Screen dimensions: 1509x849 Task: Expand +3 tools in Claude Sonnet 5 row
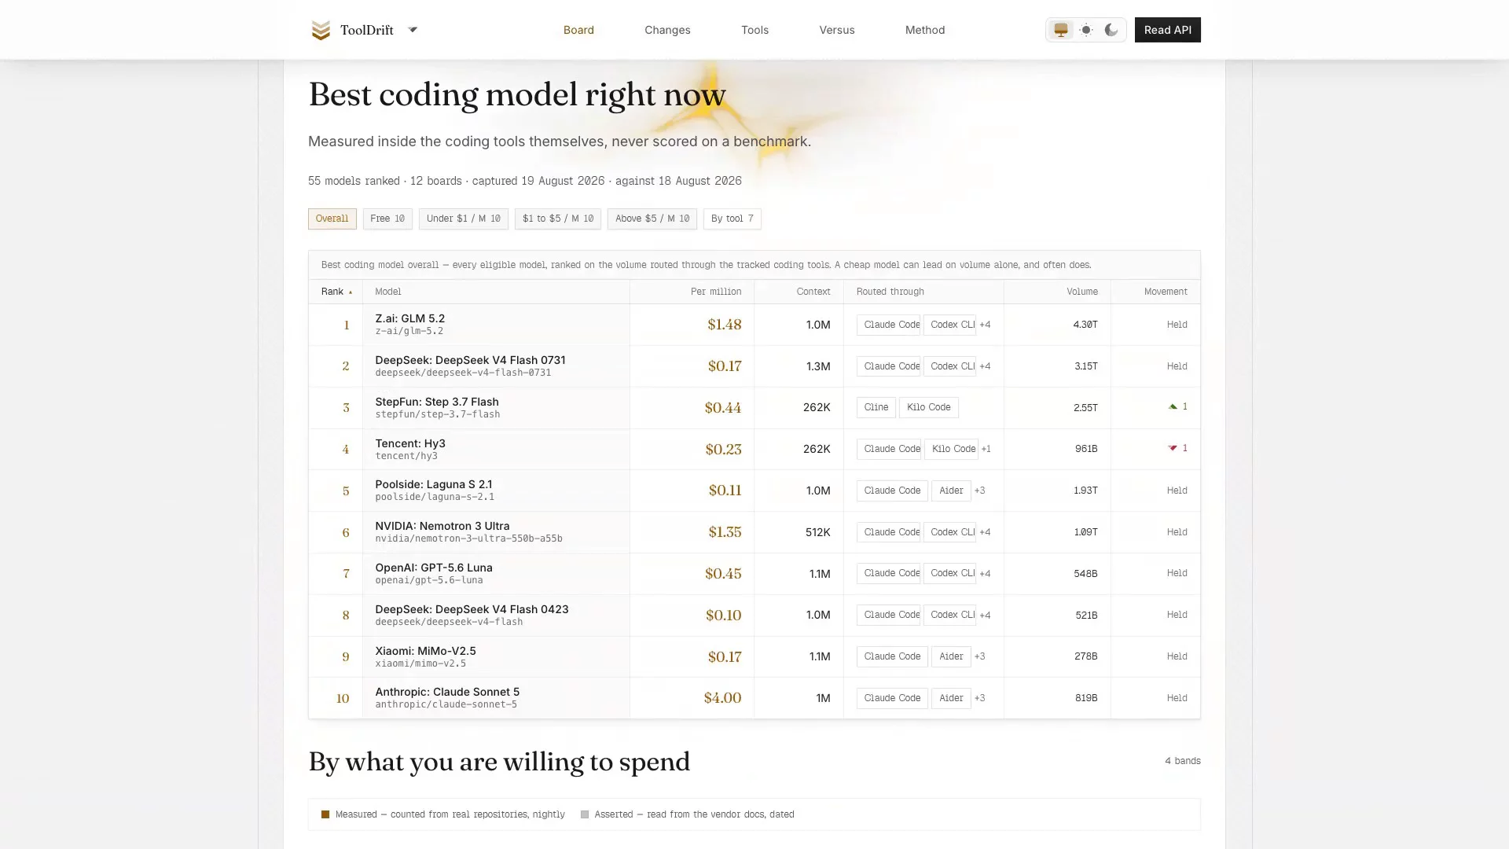point(979,698)
